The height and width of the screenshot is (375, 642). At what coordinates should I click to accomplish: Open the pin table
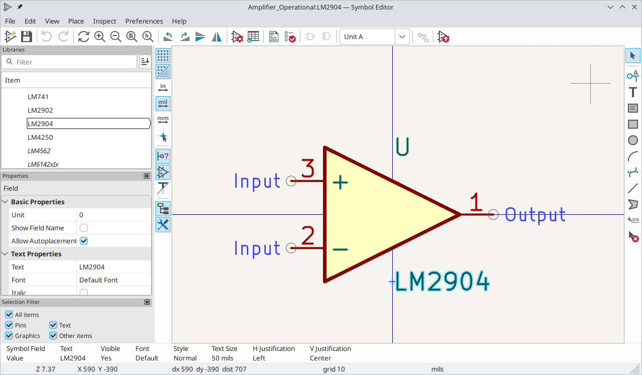pyautogui.click(x=253, y=37)
